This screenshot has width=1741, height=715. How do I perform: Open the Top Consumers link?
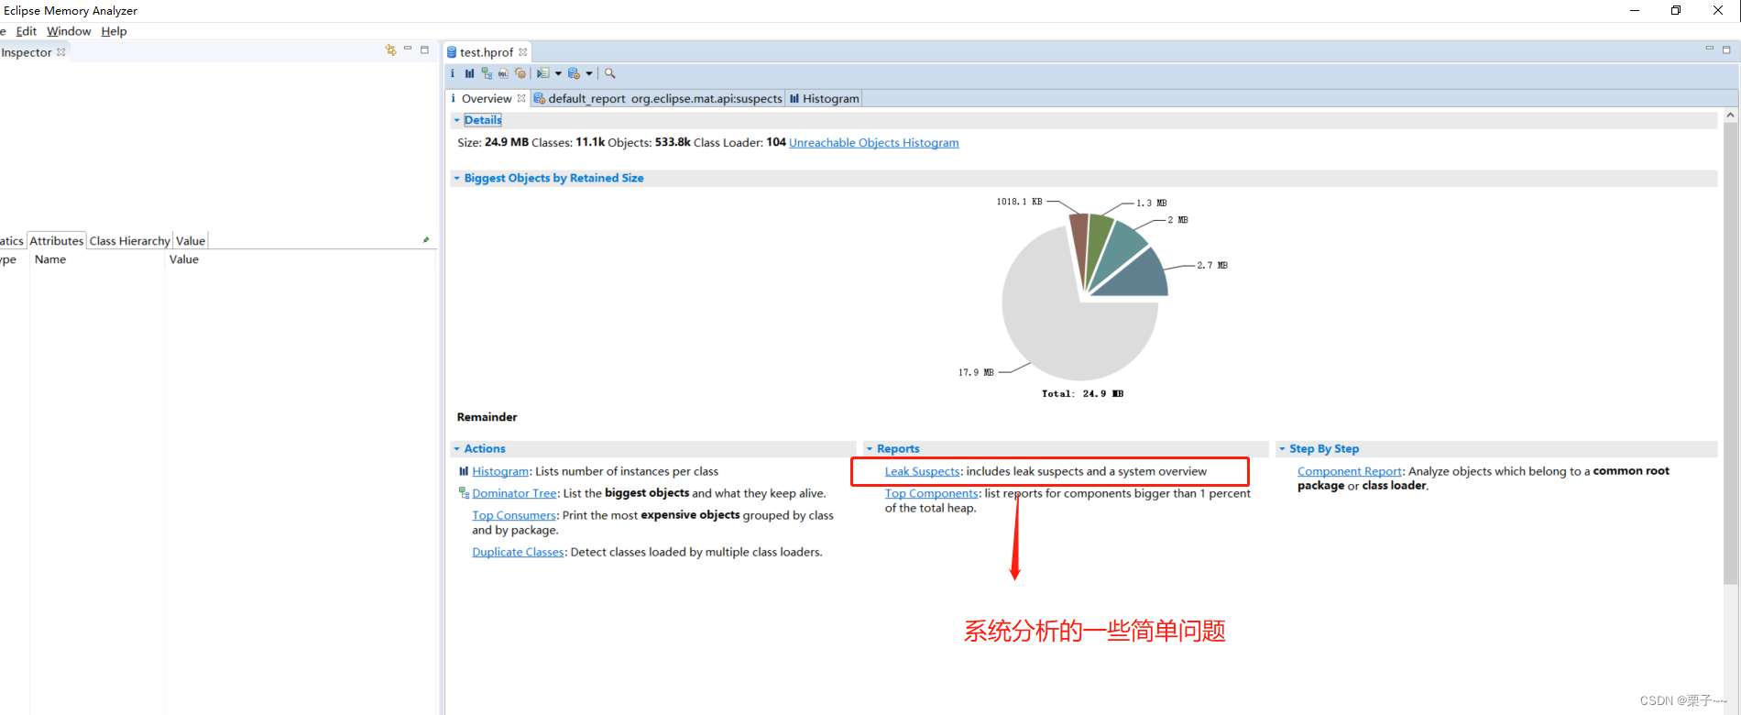click(514, 515)
